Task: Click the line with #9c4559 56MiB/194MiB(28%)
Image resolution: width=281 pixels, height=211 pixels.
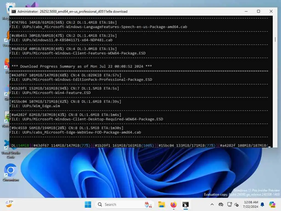Action: (66, 128)
